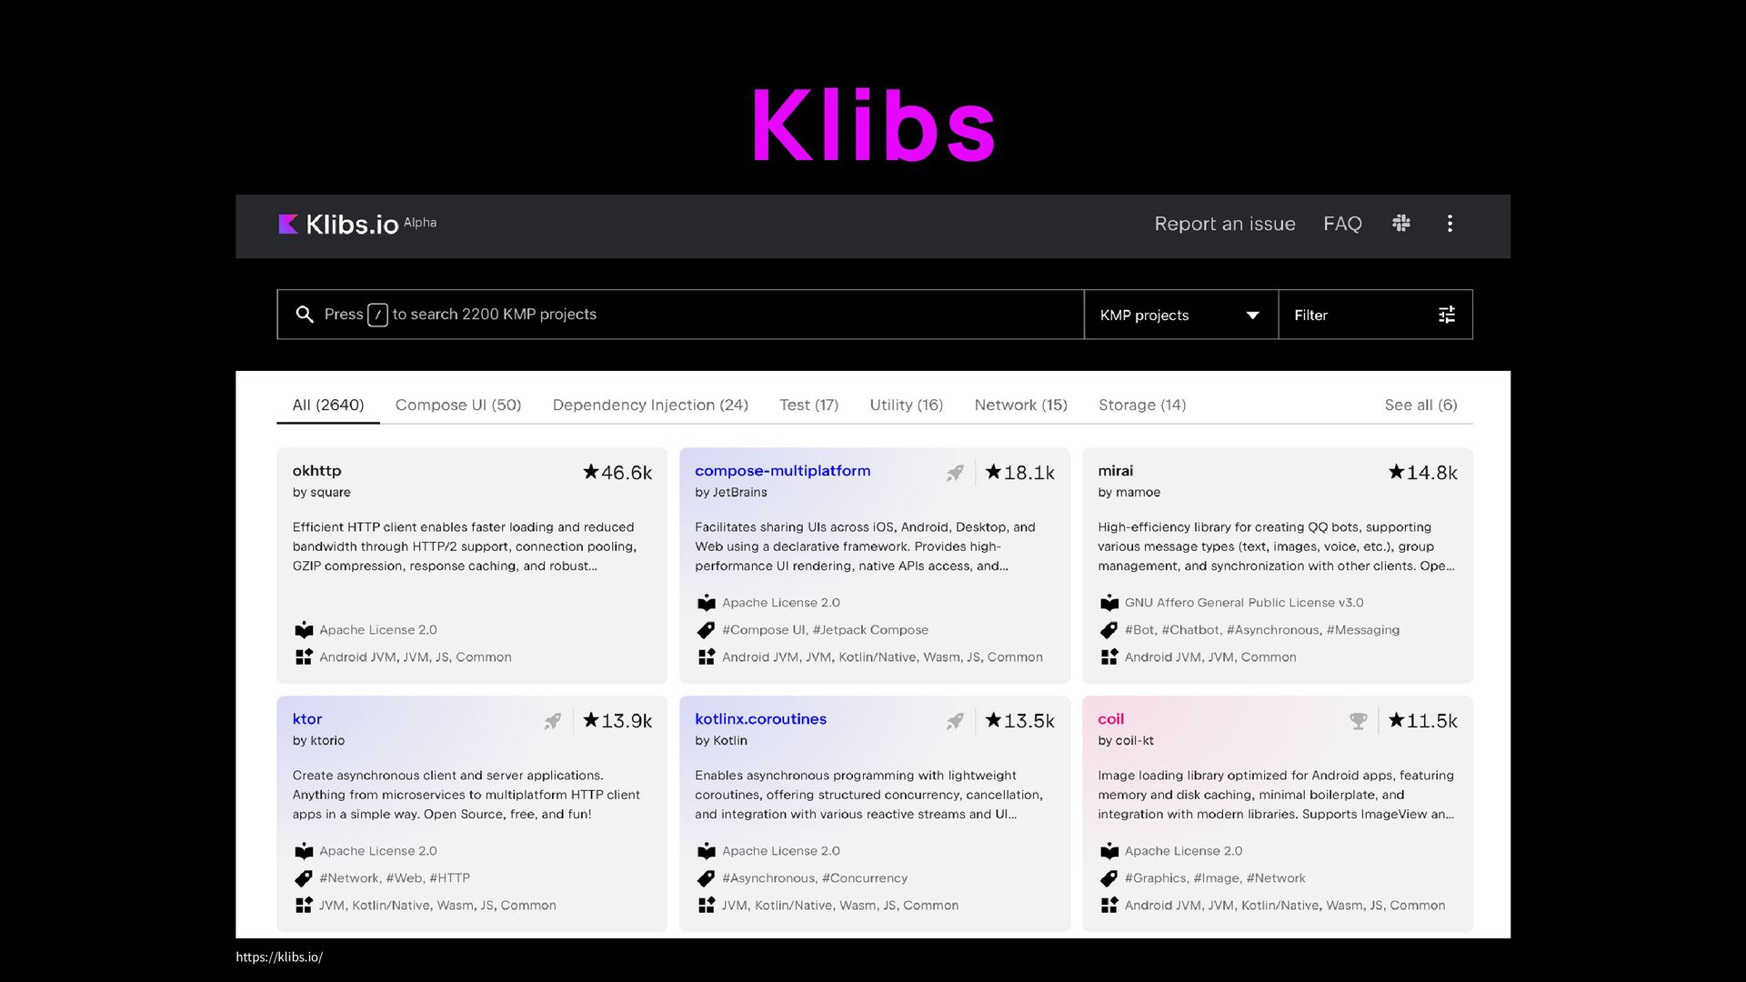Image resolution: width=1746 pixels, height=982 pixels.
Task: Click the tag icon on mirai card
Action: pos(1109,630)
